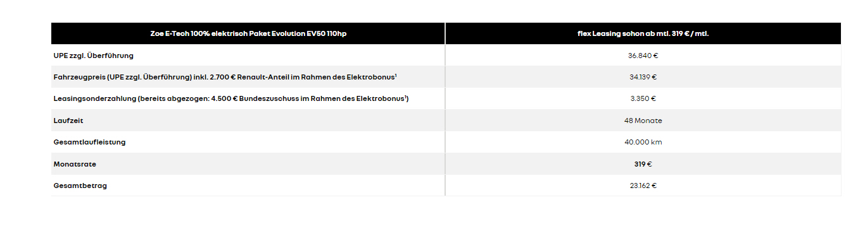The image size is (858, 236).
Task: Click footnote superscript in Bundeszuschuss Elektrobonus text
Action: tap(405, 97)
